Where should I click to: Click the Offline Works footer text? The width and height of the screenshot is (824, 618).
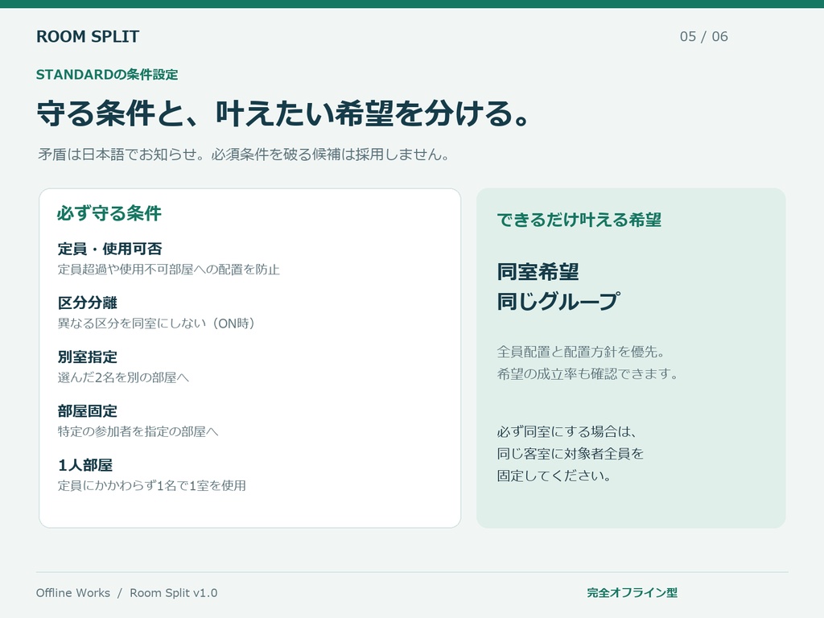tap(73, 593)
